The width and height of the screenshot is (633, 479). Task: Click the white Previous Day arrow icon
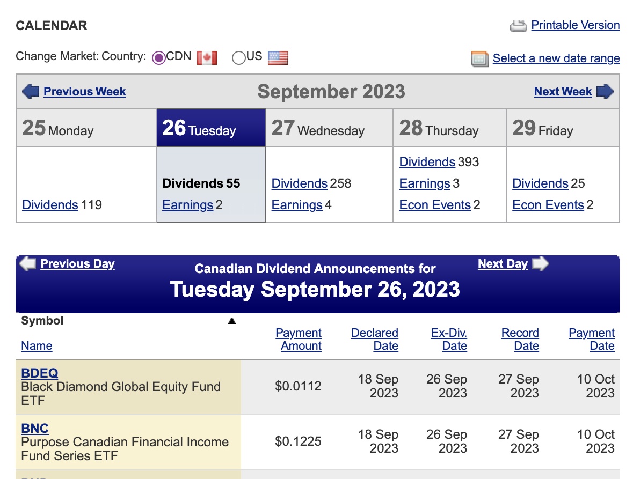27,264
